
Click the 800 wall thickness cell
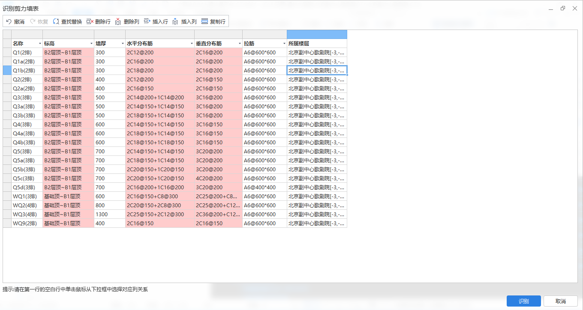110,206
